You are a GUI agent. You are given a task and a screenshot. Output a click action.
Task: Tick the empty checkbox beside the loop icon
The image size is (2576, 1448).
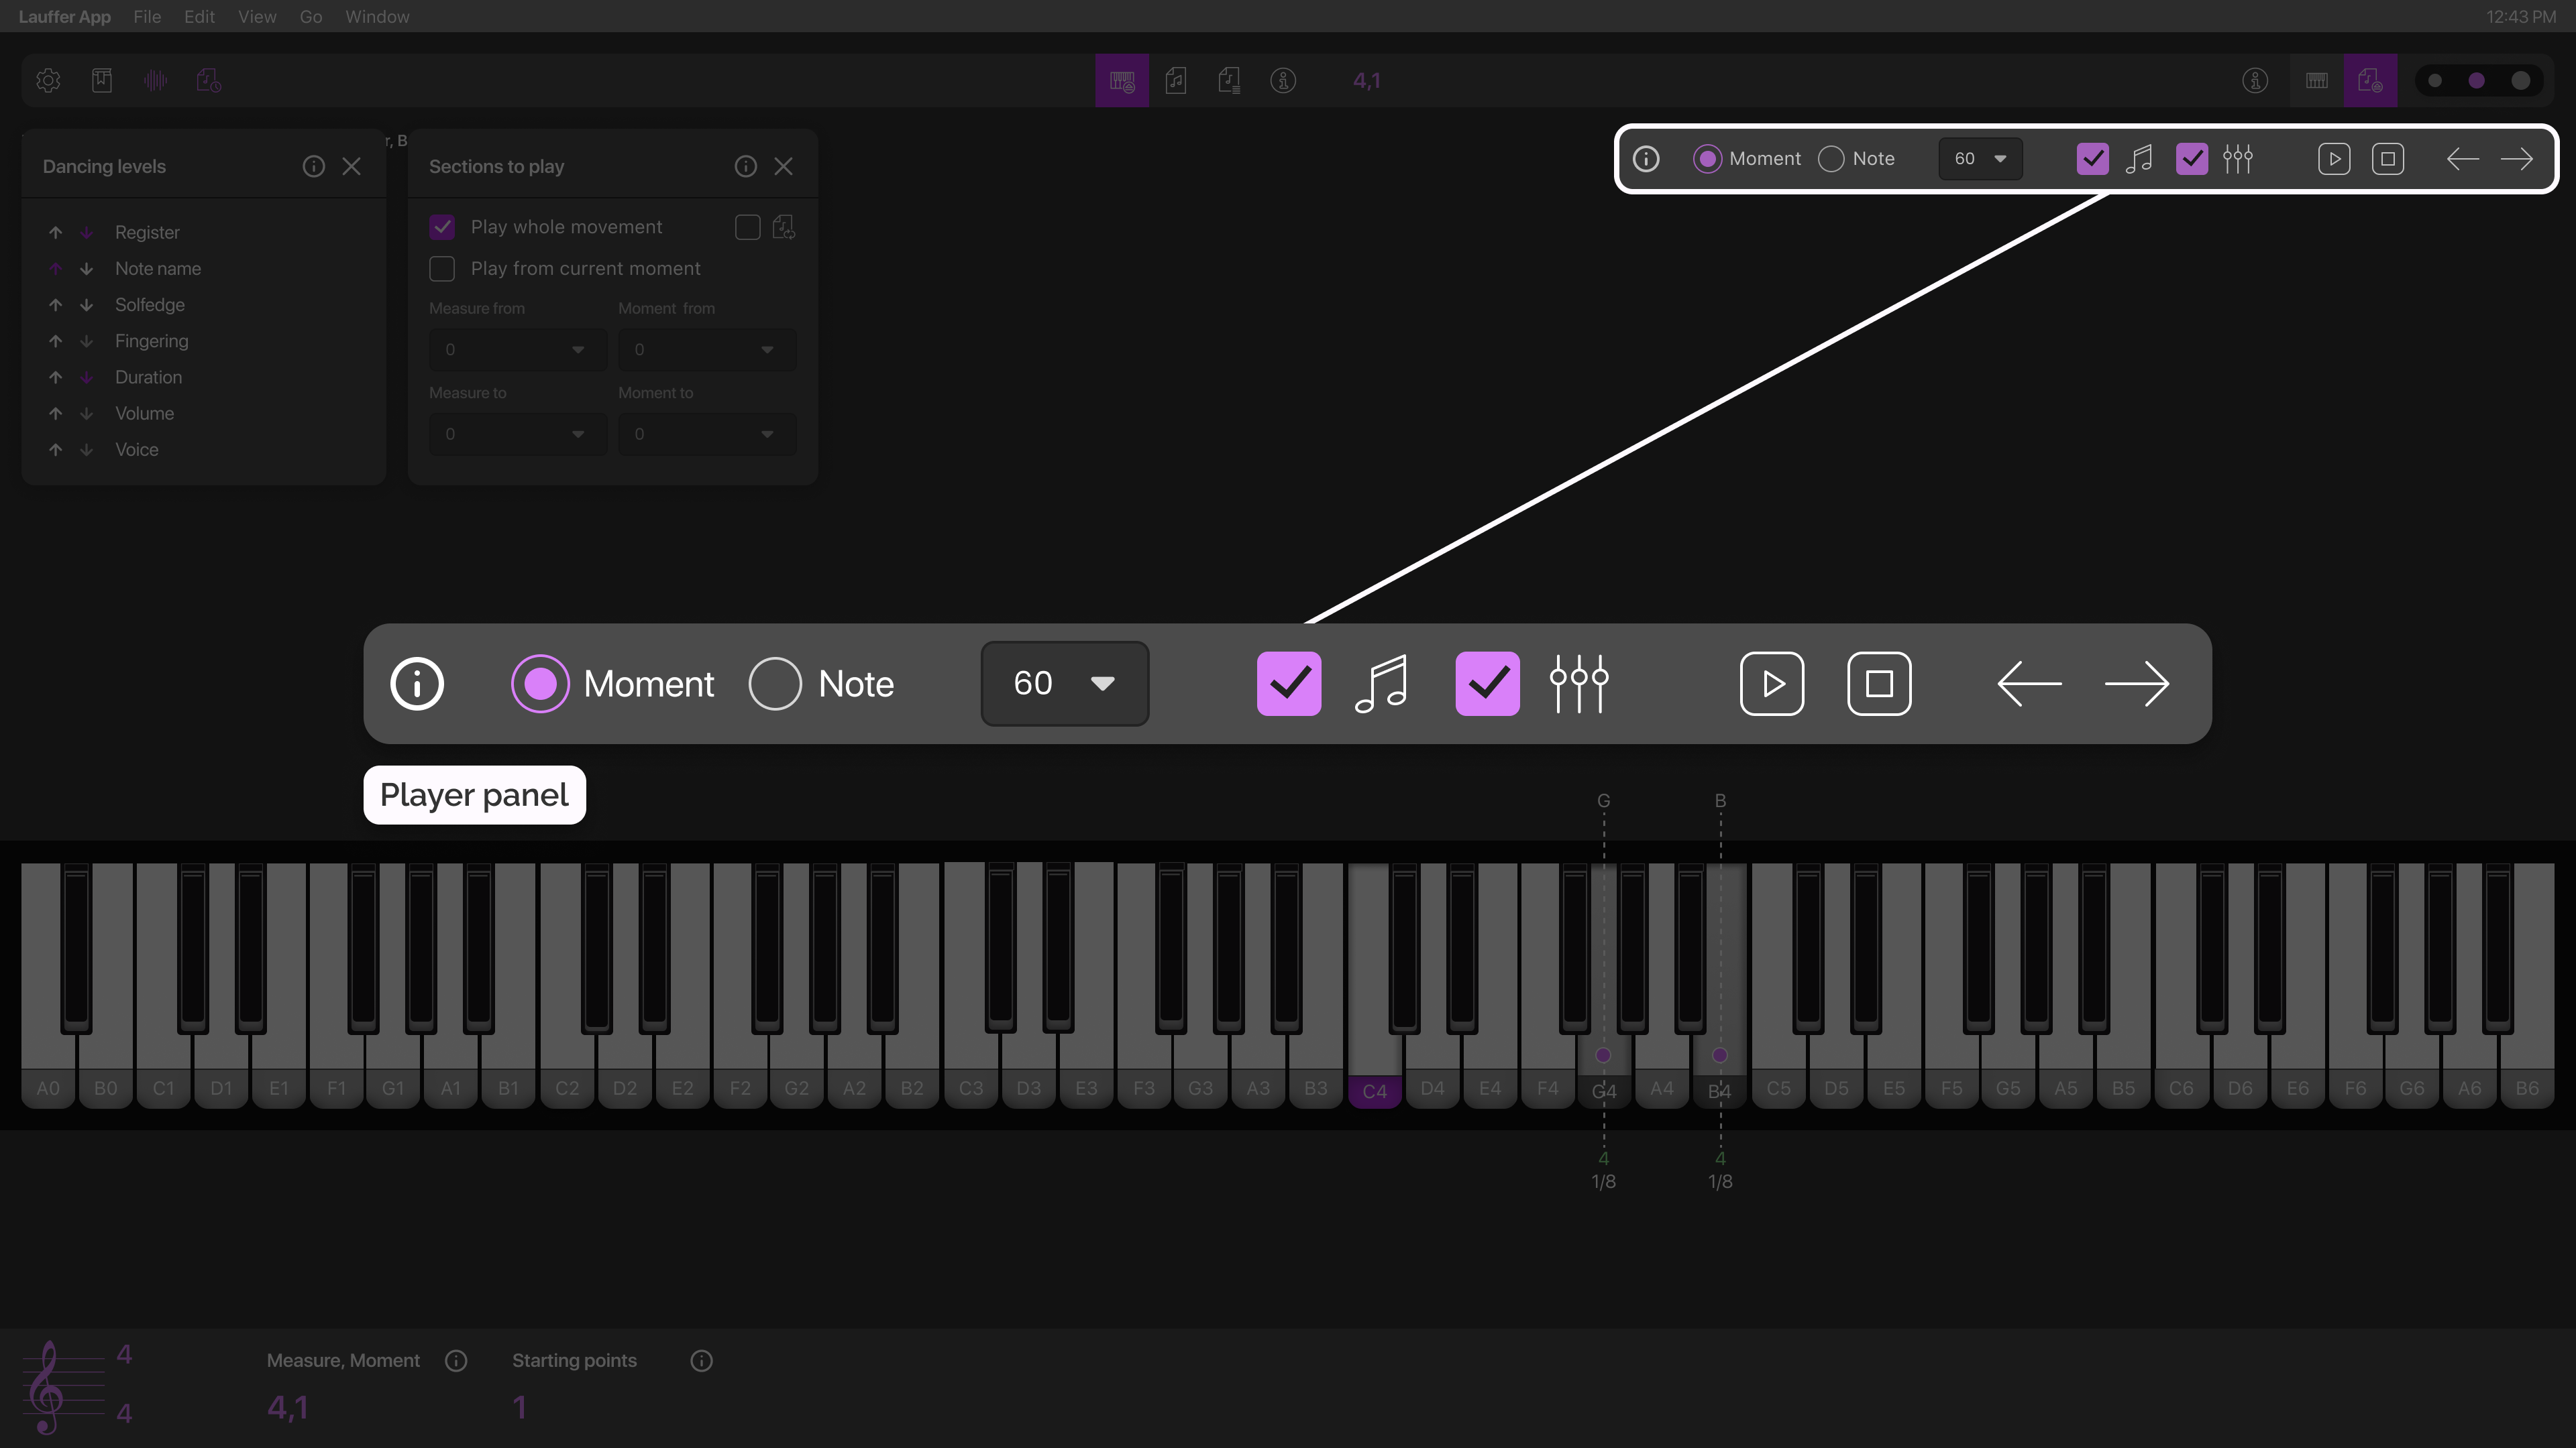coord(748,228)
